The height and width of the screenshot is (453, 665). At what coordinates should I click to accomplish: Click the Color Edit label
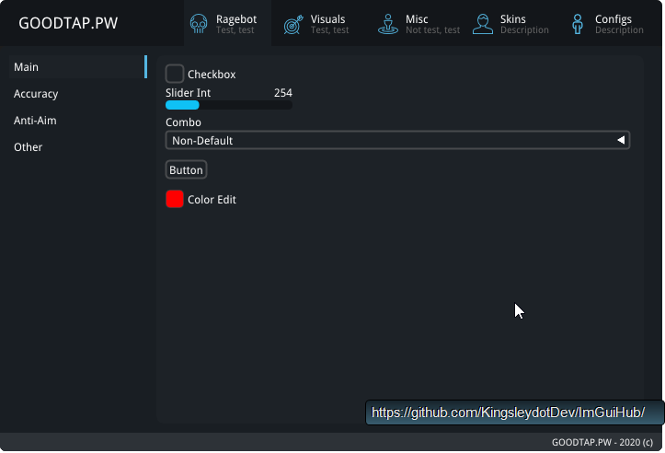[x=212, y=200]
